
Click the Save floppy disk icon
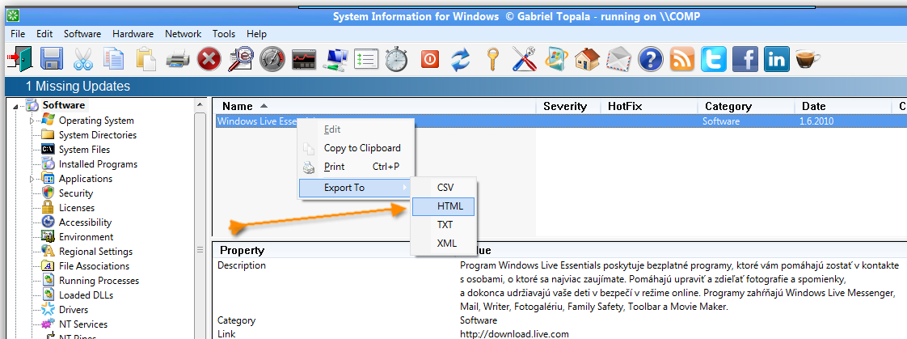point(51,59)
